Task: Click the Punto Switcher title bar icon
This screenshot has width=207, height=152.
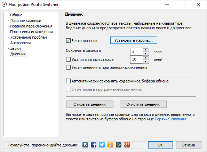Action: click(4, 5)
